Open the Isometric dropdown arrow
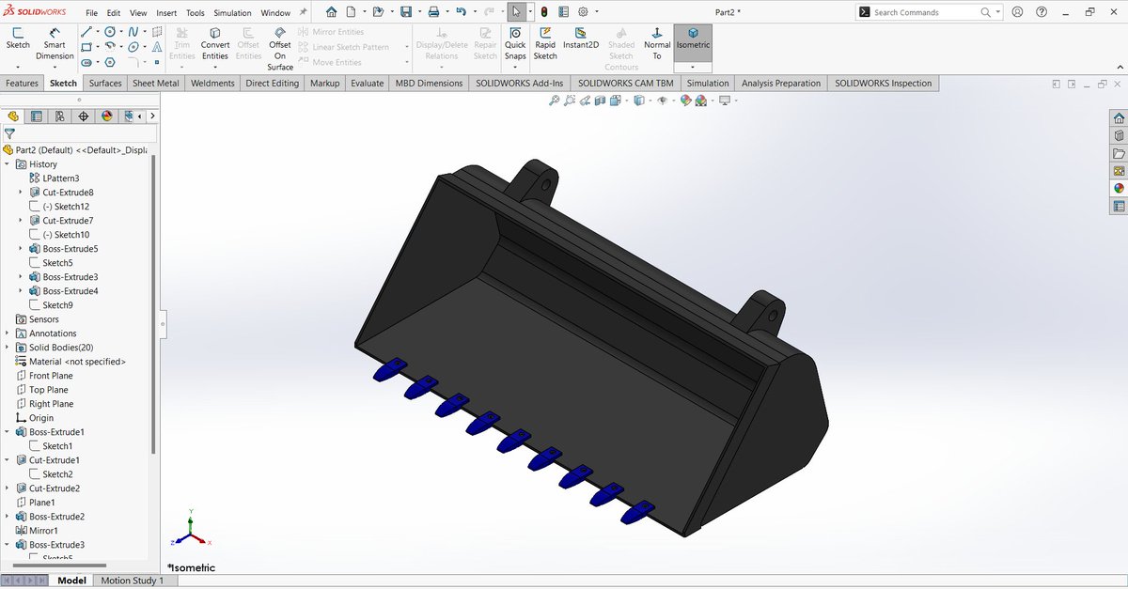Screen dimensions: 1128x589 pos(693,68)
